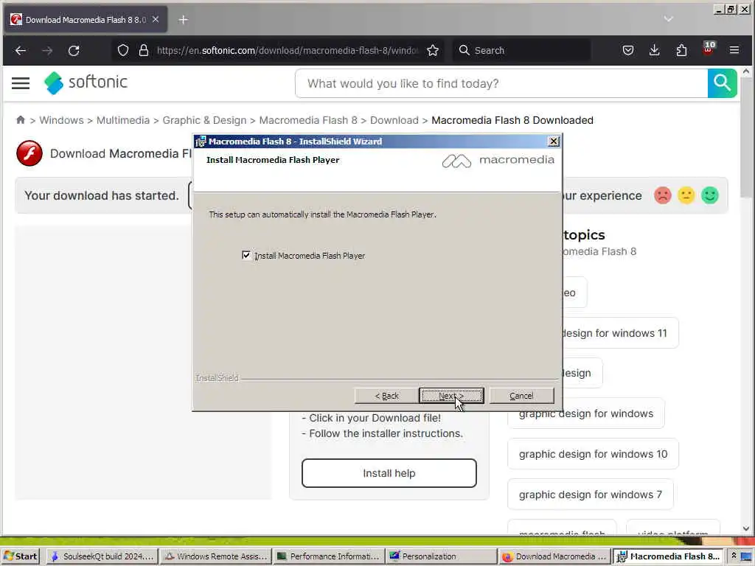Focus the Softonic search field
This screenshot has height=566, width=755.
[x=501, y=83]
